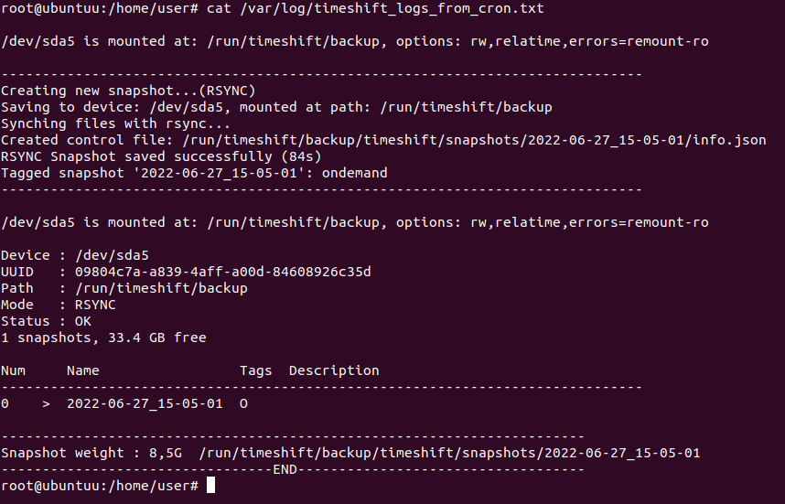Click the 'Status : OK' line
The image size is (785, 504).
tap(46, 321)
